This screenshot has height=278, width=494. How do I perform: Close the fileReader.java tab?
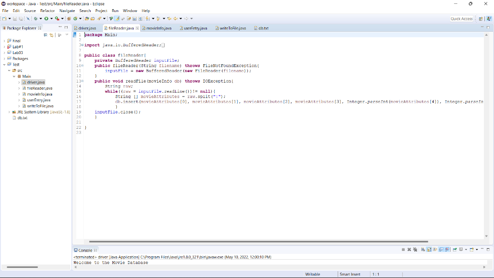pos(137,28)
